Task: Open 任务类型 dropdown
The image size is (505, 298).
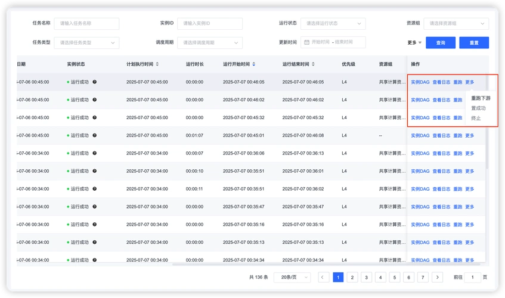Action: pyautogui.click(x=86, y=42)
